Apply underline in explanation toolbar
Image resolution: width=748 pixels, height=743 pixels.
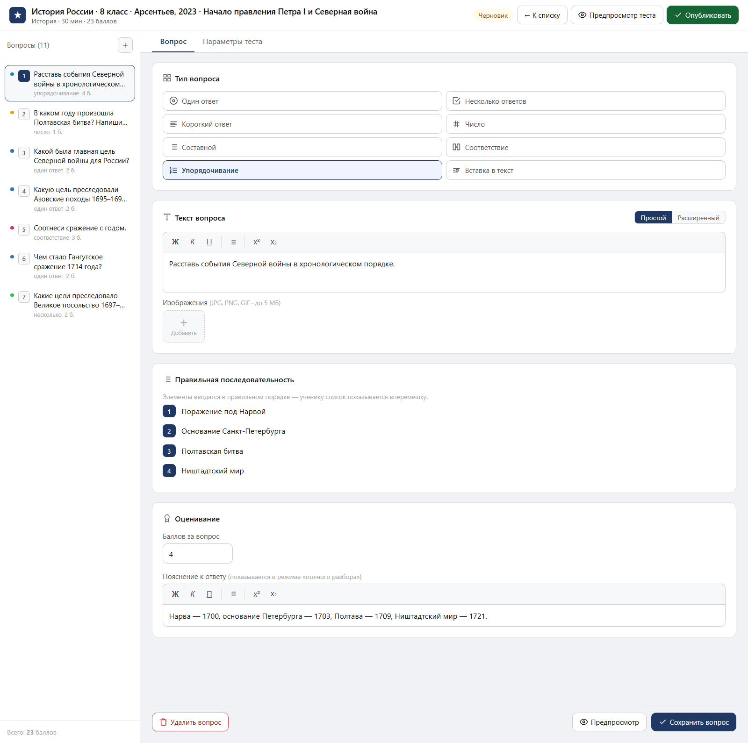(209, 594)
